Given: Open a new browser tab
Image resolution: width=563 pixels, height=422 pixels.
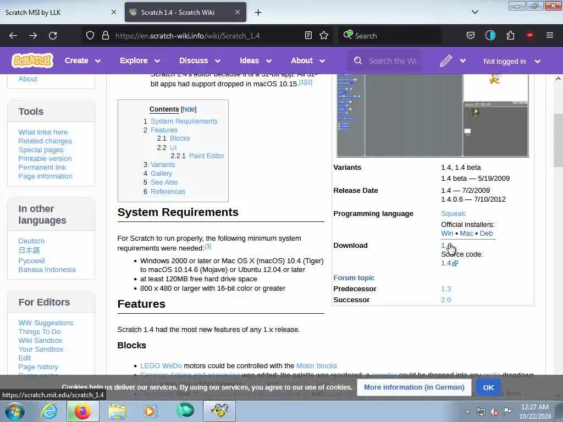Looking at the screenshot, I should pyautogui.click(x=258, y=13).
